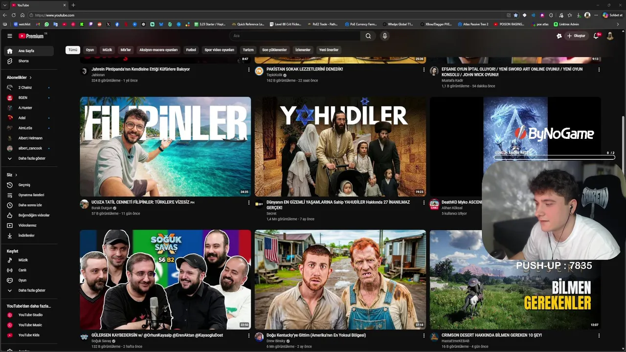Open the watchlist bookmark

click(x=22, y=24)
